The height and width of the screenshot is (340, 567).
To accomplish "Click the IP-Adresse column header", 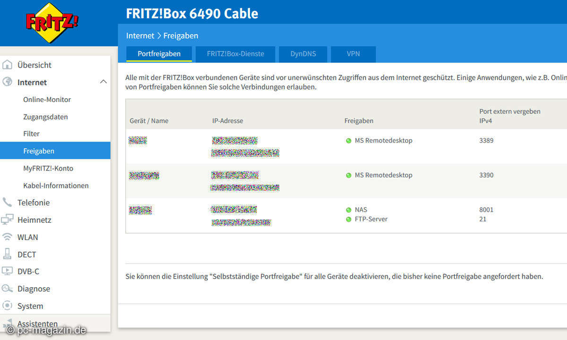I will pos(228,120).
